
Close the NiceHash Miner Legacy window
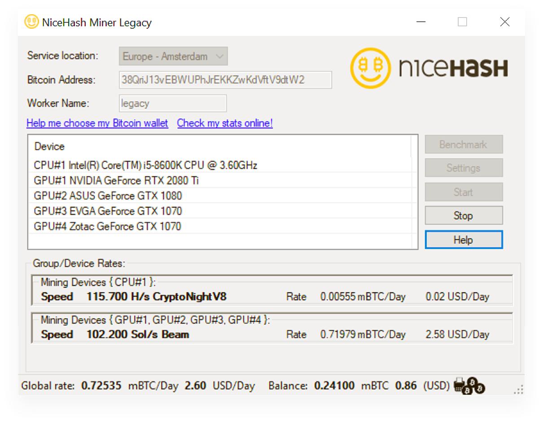(x=505, y=22)
